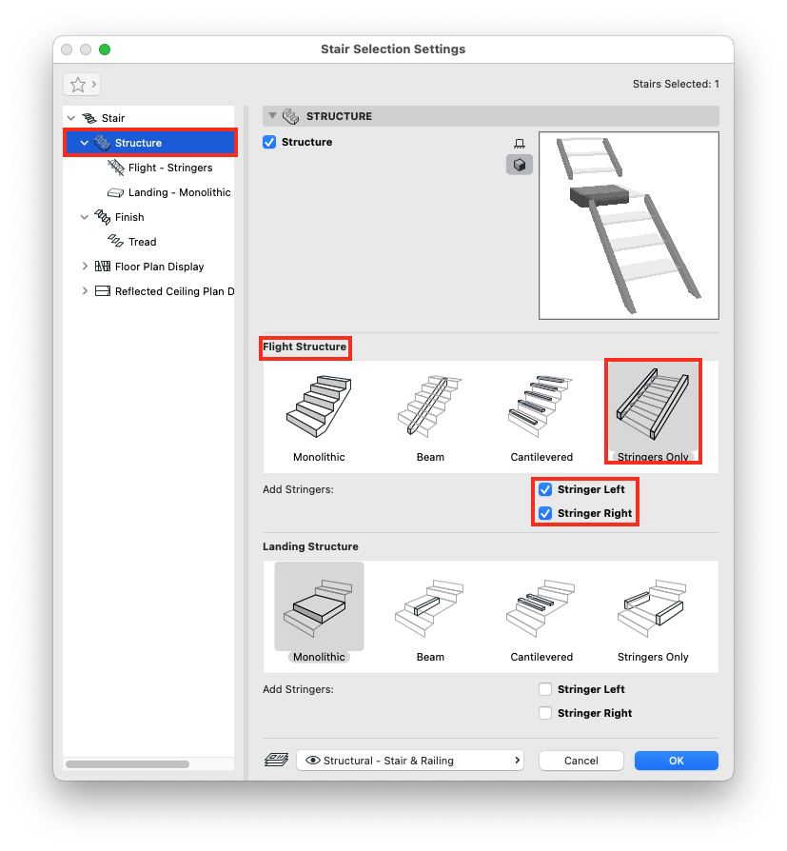The image size is (787, 851).
Task: Uncheck the Structure checkbox
Action: click(x=269, y=142)
